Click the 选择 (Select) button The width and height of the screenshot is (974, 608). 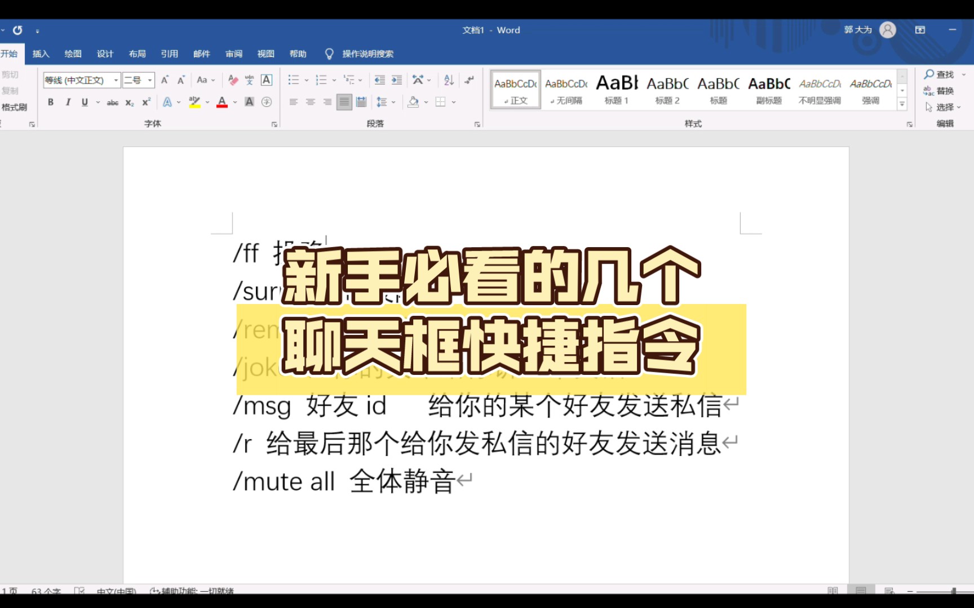(942, 107)
